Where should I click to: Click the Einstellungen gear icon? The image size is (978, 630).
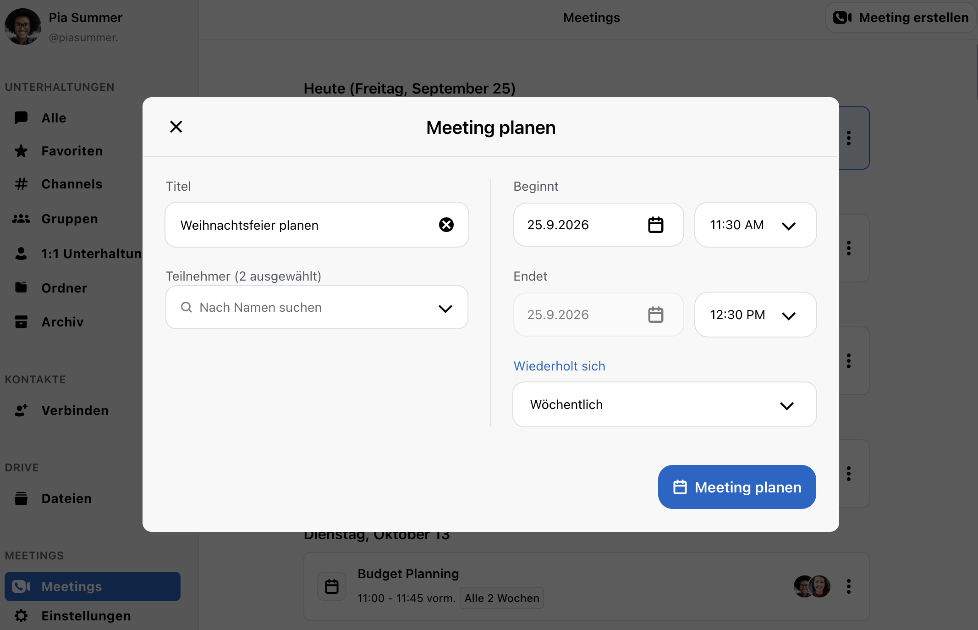[x=21, y=616]
